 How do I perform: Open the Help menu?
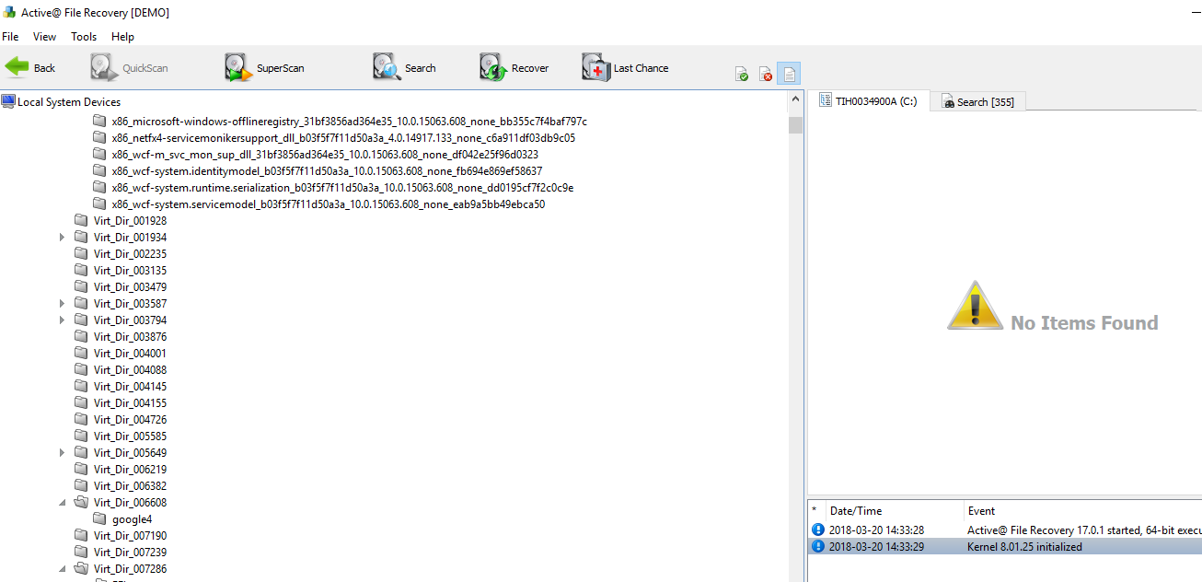pos(122,37)
